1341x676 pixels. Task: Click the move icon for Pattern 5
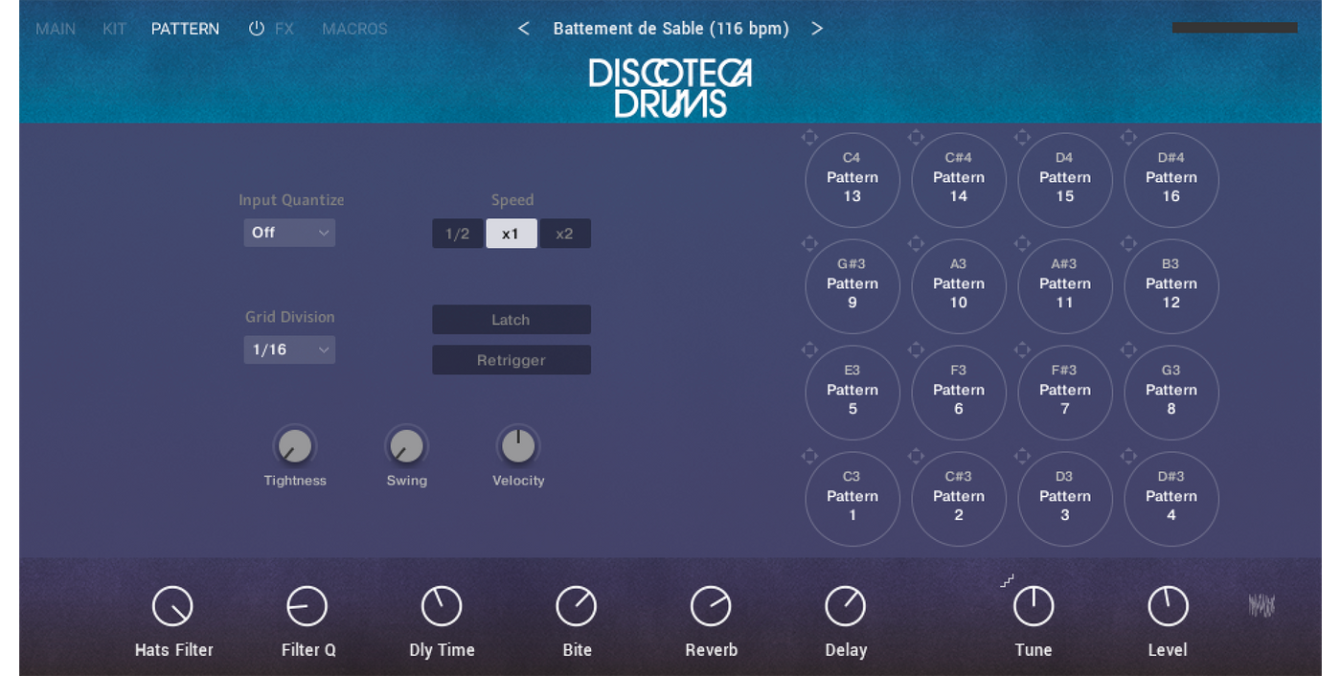[x=809, y=349]
